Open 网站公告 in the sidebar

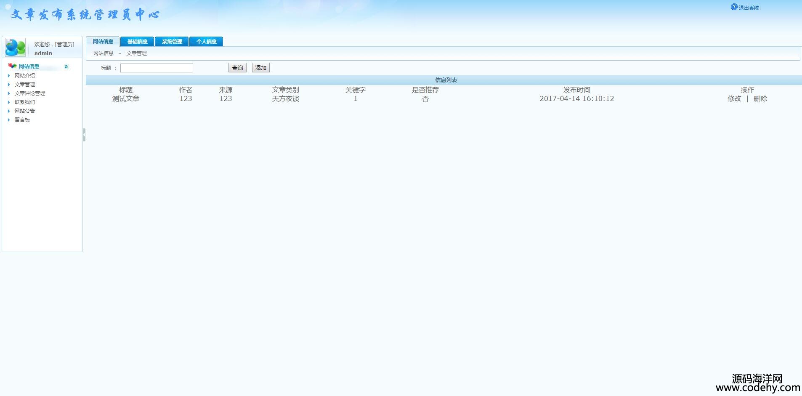(x=25, y=111)
